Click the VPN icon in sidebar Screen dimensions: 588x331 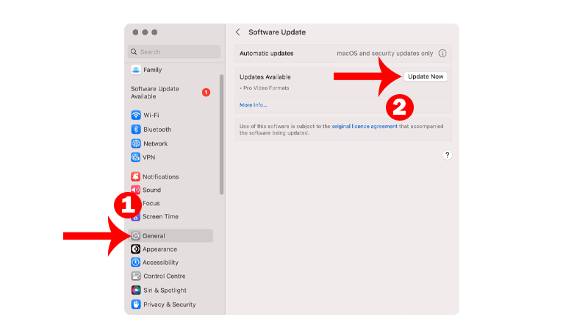135,157
